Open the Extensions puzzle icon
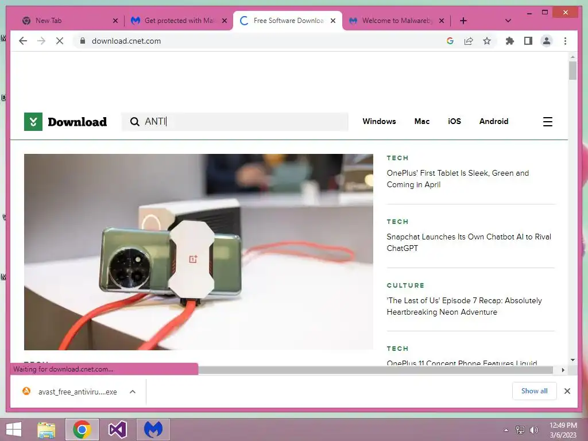588x441 pixels. (x=510, y=41)
